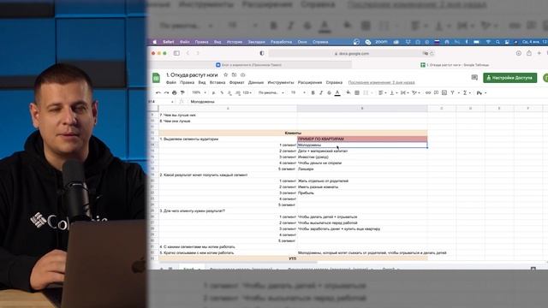The height and width of the screenshot is (308, 548).
Task: Open the 123 number format dropdown
Action: click(247, 93)
